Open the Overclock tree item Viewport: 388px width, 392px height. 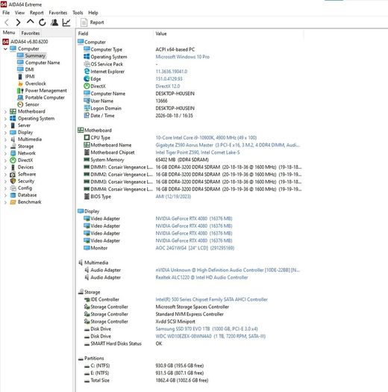[36, 84]
